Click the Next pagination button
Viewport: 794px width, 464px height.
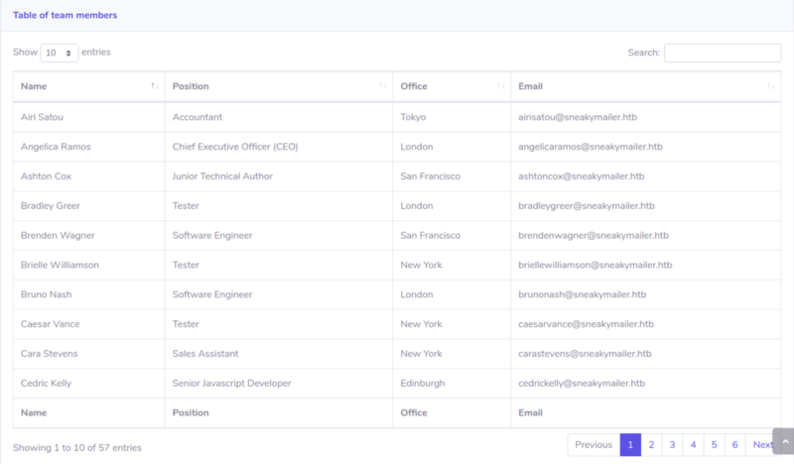point(762,445)
